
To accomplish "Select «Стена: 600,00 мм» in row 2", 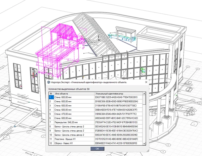I will (x=74, y=101).
